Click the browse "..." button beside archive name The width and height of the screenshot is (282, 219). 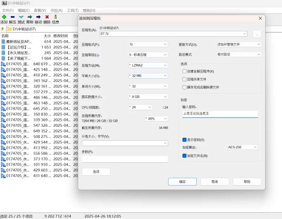click(257, 34)
